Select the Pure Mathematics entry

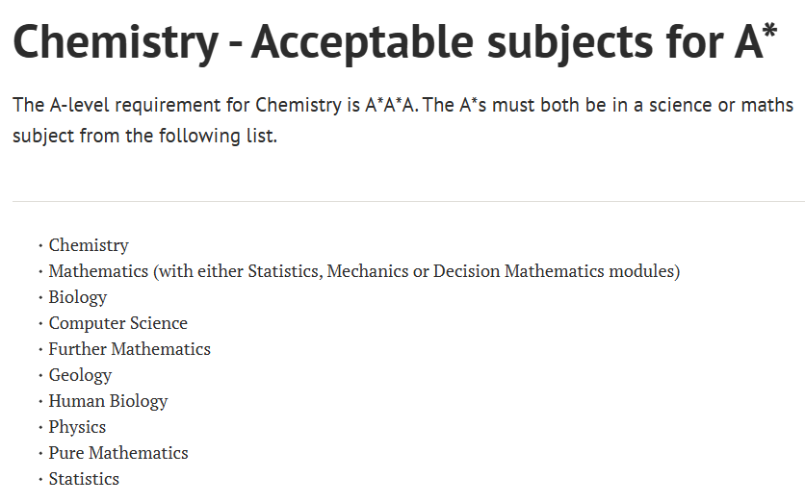[x=118, y=453]
